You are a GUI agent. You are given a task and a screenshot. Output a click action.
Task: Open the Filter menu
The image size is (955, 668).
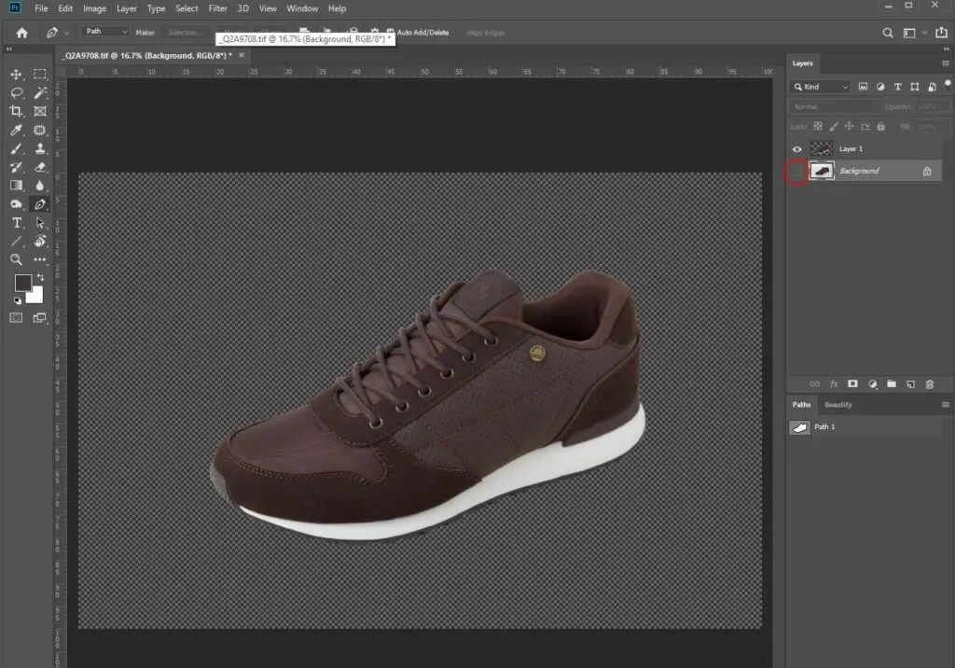click(x=217, y=8)
